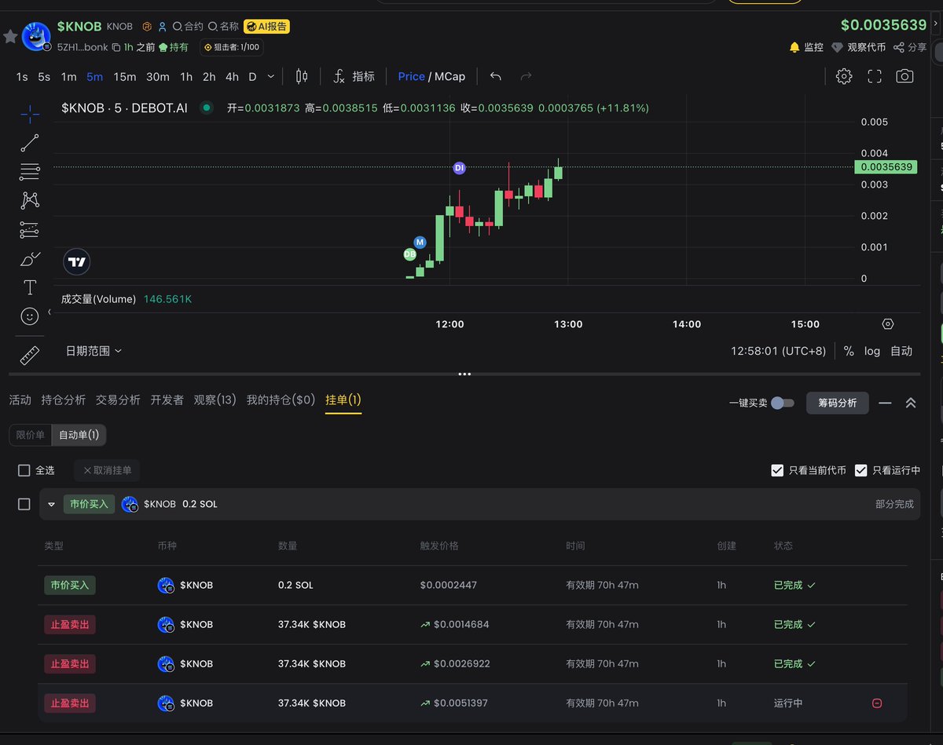
Task: Select the trend line drawing tool
Action: point(30,143)
